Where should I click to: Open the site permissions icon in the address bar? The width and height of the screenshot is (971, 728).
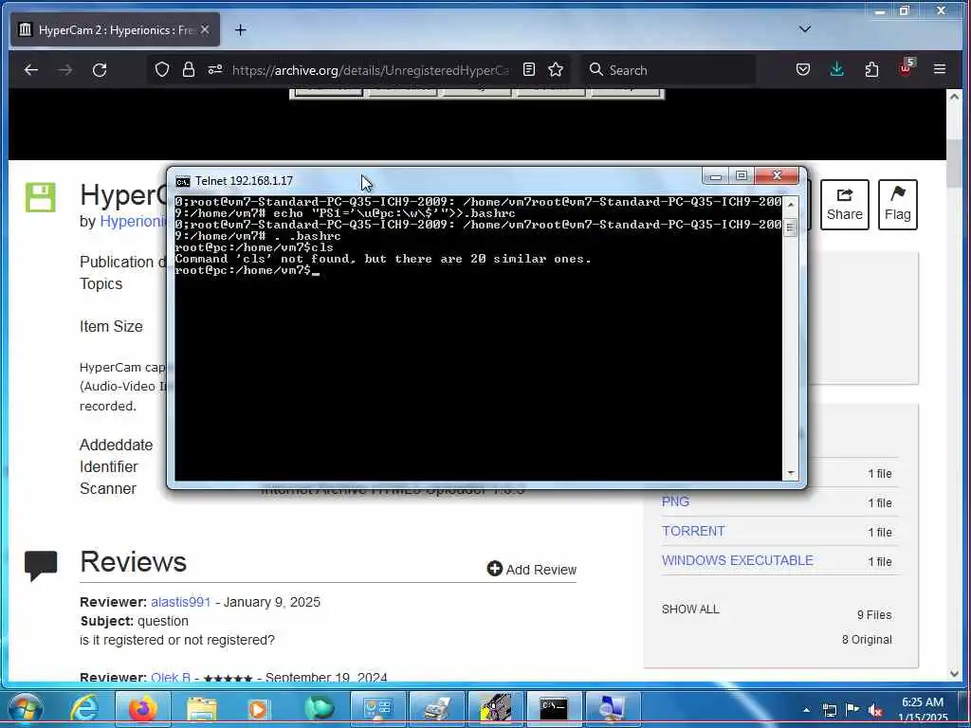pos(215,70)
